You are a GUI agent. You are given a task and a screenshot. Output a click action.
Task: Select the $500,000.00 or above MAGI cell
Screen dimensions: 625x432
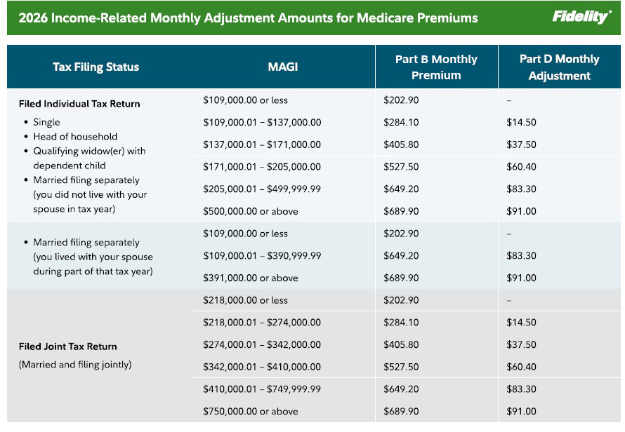[x=250, y=211]
